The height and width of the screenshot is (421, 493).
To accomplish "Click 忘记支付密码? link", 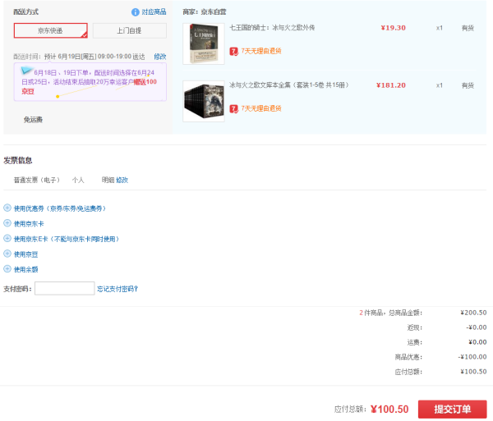I will coord(117,289).
